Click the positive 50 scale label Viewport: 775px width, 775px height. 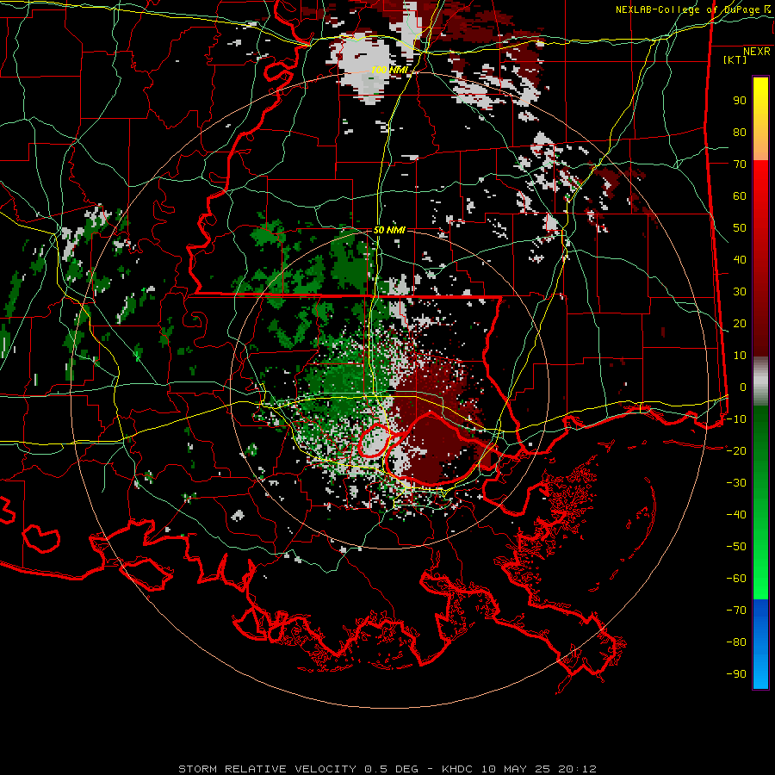[740, 228]
